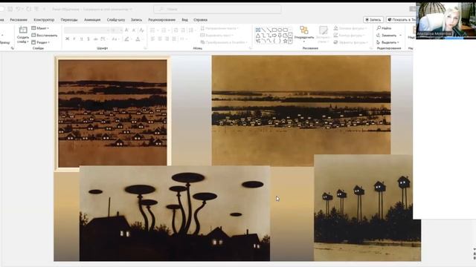476x267 pixels.
Task: Click the text highlight color icon
Action: pyautogui.click(x=127, y=39)
